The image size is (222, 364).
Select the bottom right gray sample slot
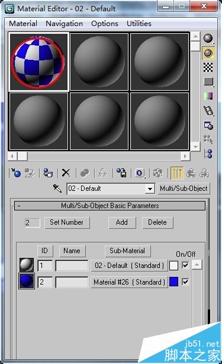point(159,121)
